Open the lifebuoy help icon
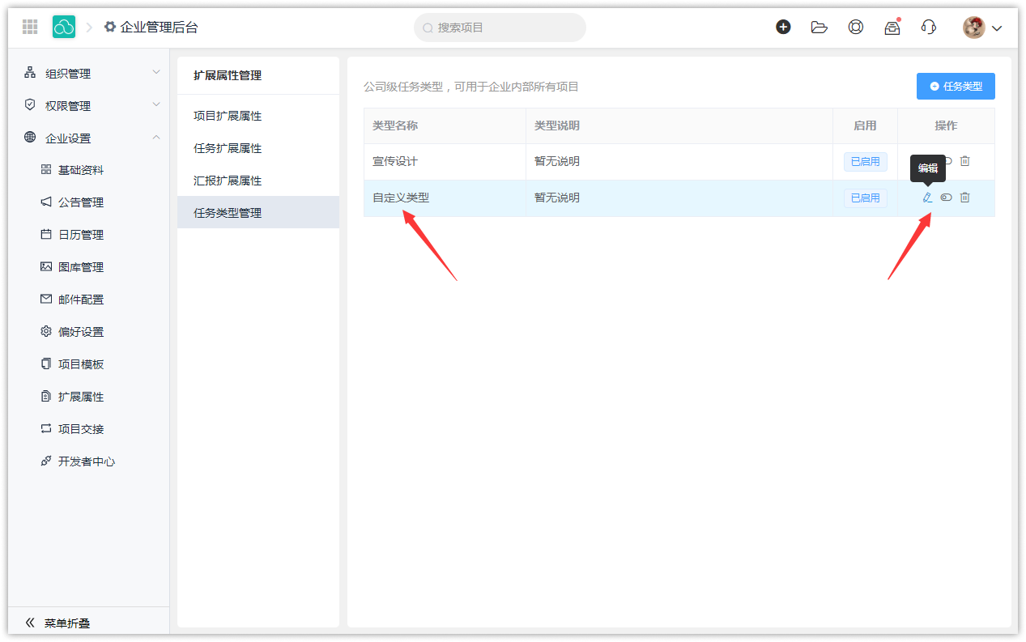 (856, 27)
